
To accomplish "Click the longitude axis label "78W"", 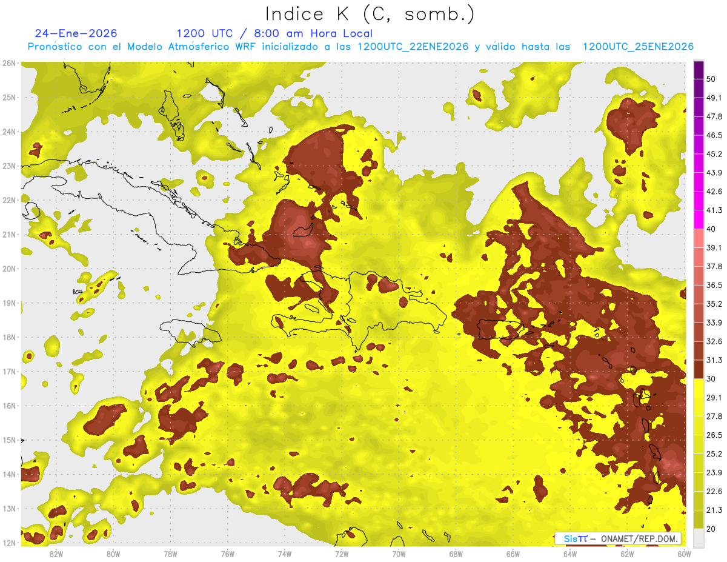I will (170, 554).
